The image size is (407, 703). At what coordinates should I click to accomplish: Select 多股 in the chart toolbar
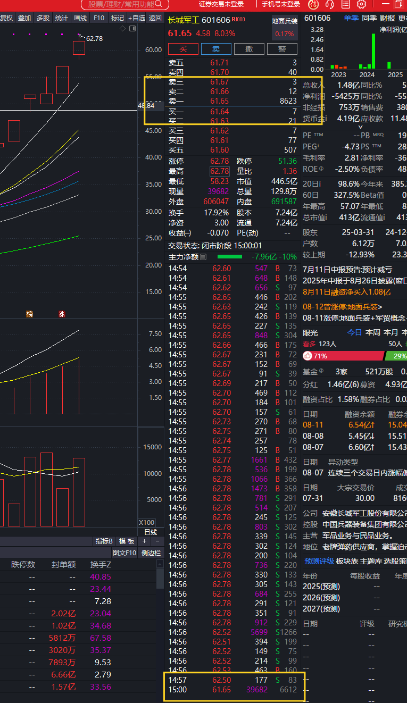[43, 18]
